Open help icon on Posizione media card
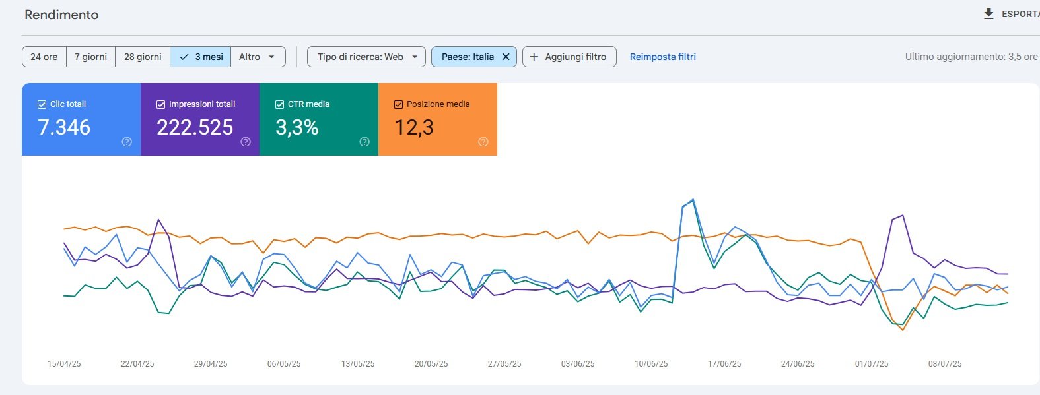Viewport: 1040px width, 395px height. click(x=483, y=142)
